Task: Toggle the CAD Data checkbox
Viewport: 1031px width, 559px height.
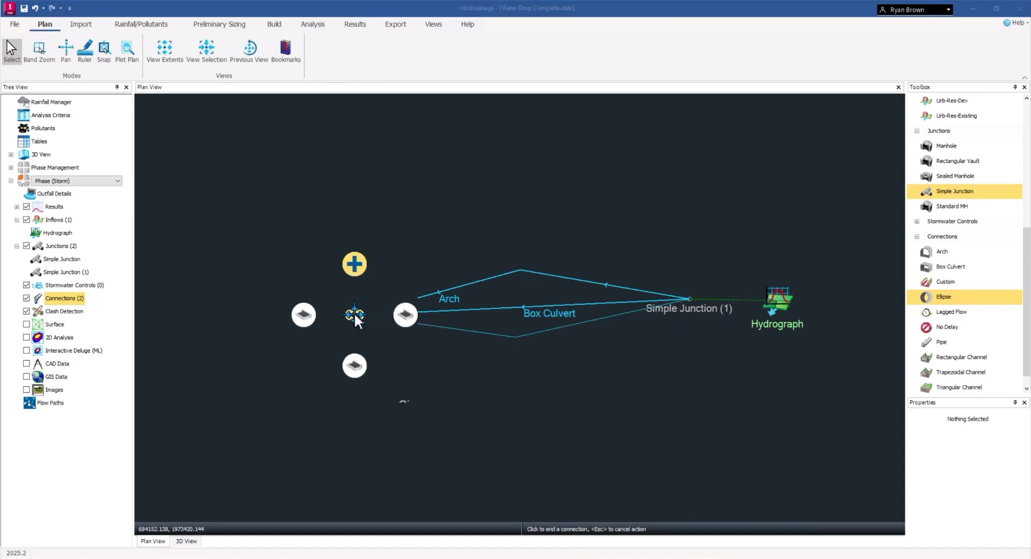Action: click(26, 364)
